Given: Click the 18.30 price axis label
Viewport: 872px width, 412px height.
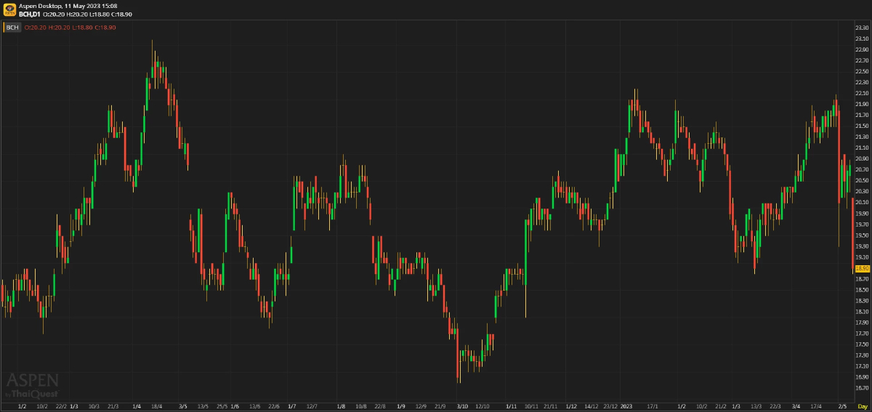Looking at the screenshot, I should 863,301.
